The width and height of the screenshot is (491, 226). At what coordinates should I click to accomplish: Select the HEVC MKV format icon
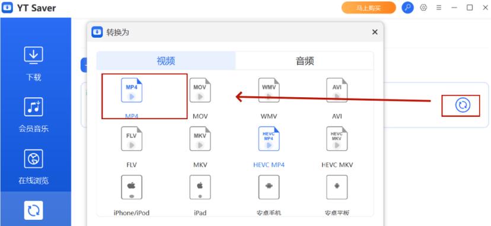337,139
